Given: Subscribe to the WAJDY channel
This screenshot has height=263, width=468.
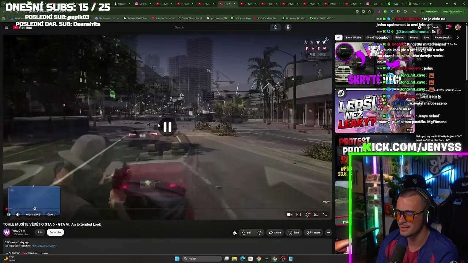Looking at the screenshot, I should click(x=56, y=232).
